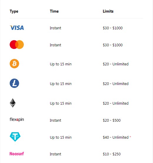This screenshot has width=153, height=163.
Task: Choose the Bitcoin deposit icon
Action: tap(14, 64)
